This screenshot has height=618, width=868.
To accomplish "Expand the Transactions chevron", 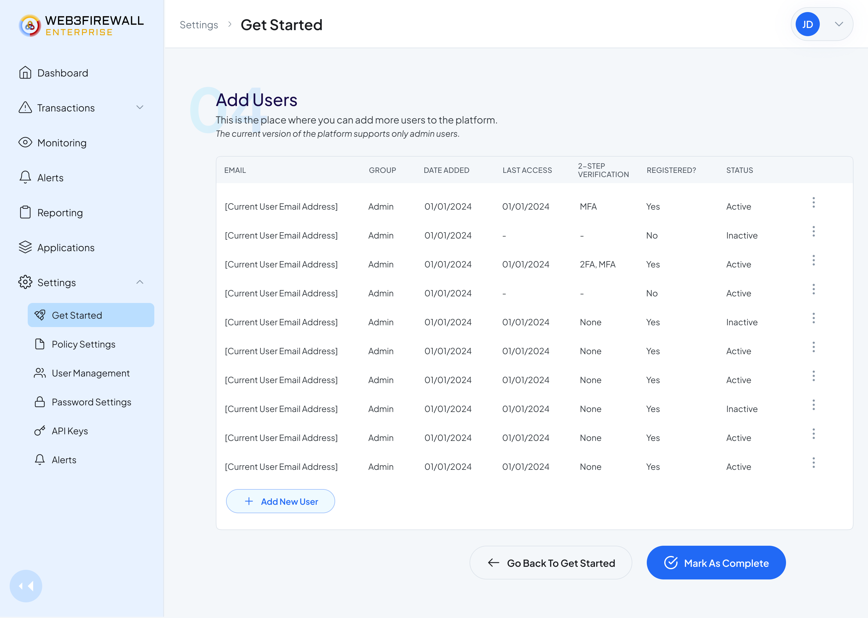I will click(x=140, y=107).
